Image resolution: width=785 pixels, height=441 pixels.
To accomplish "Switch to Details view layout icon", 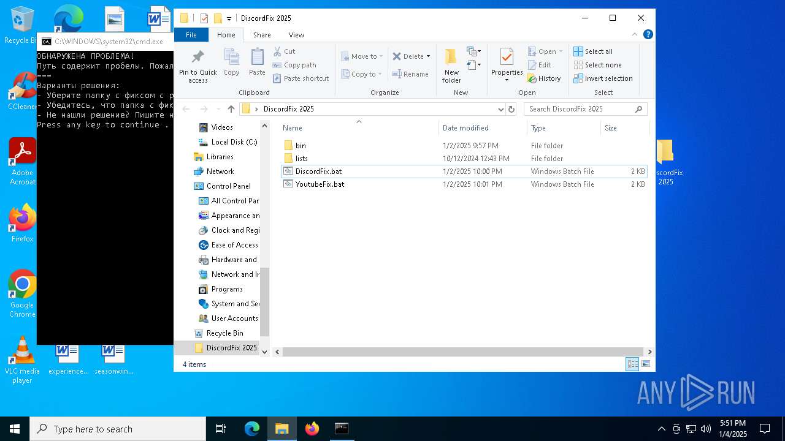I will 632,364.
